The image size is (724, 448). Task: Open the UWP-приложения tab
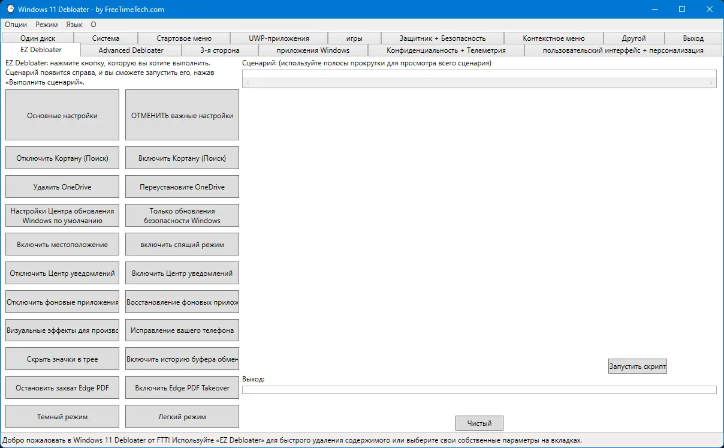click(279, 38)
